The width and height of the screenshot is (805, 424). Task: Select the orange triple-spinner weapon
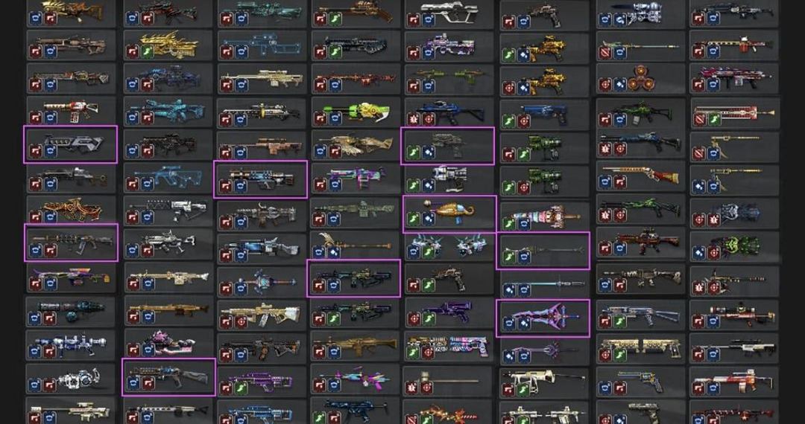click(640, 79)
